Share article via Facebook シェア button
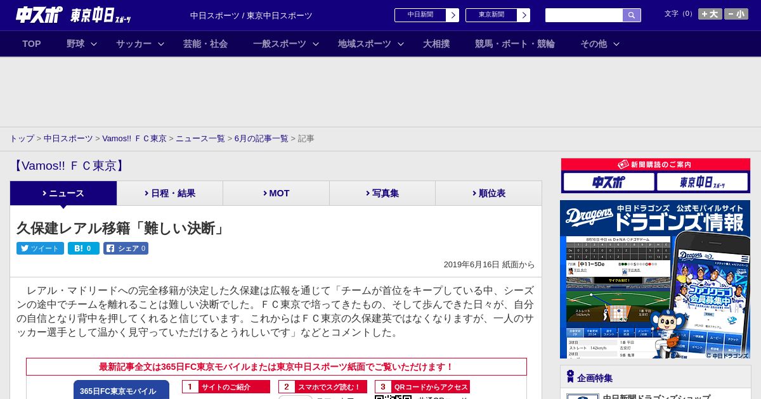Viewport: 761px width, 399px height. coord(126,248)
